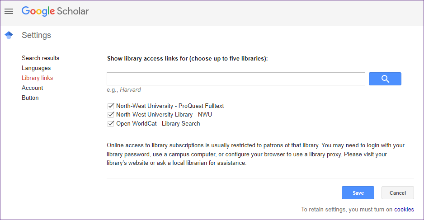The height and width of the screenshot is (220, 424).
Task: Cancel the settings changes
Action: 397,193
